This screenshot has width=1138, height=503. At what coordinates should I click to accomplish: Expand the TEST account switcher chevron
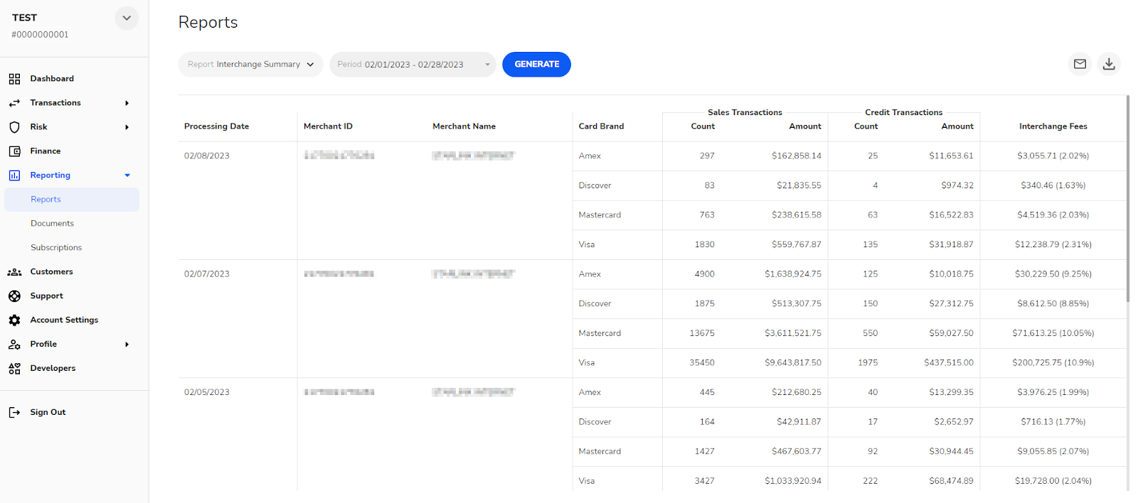coord(127,18)
